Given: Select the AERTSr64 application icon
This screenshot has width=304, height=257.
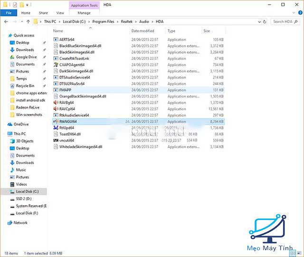Looking at the screenshot, I should coord(56,39).
